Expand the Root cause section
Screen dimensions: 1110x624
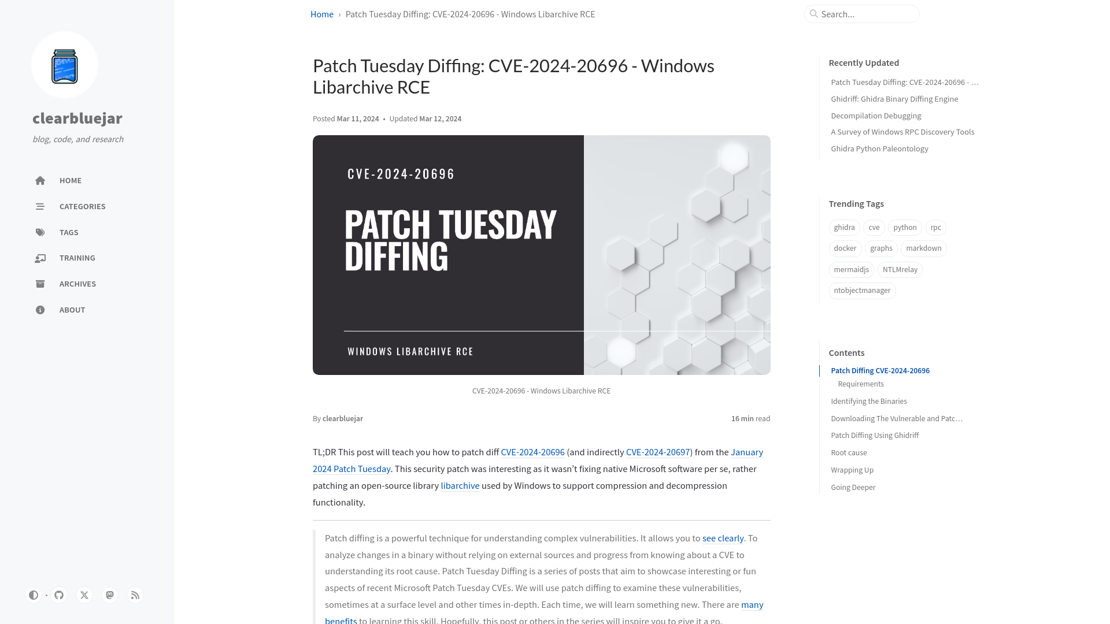tap(849, 452)
